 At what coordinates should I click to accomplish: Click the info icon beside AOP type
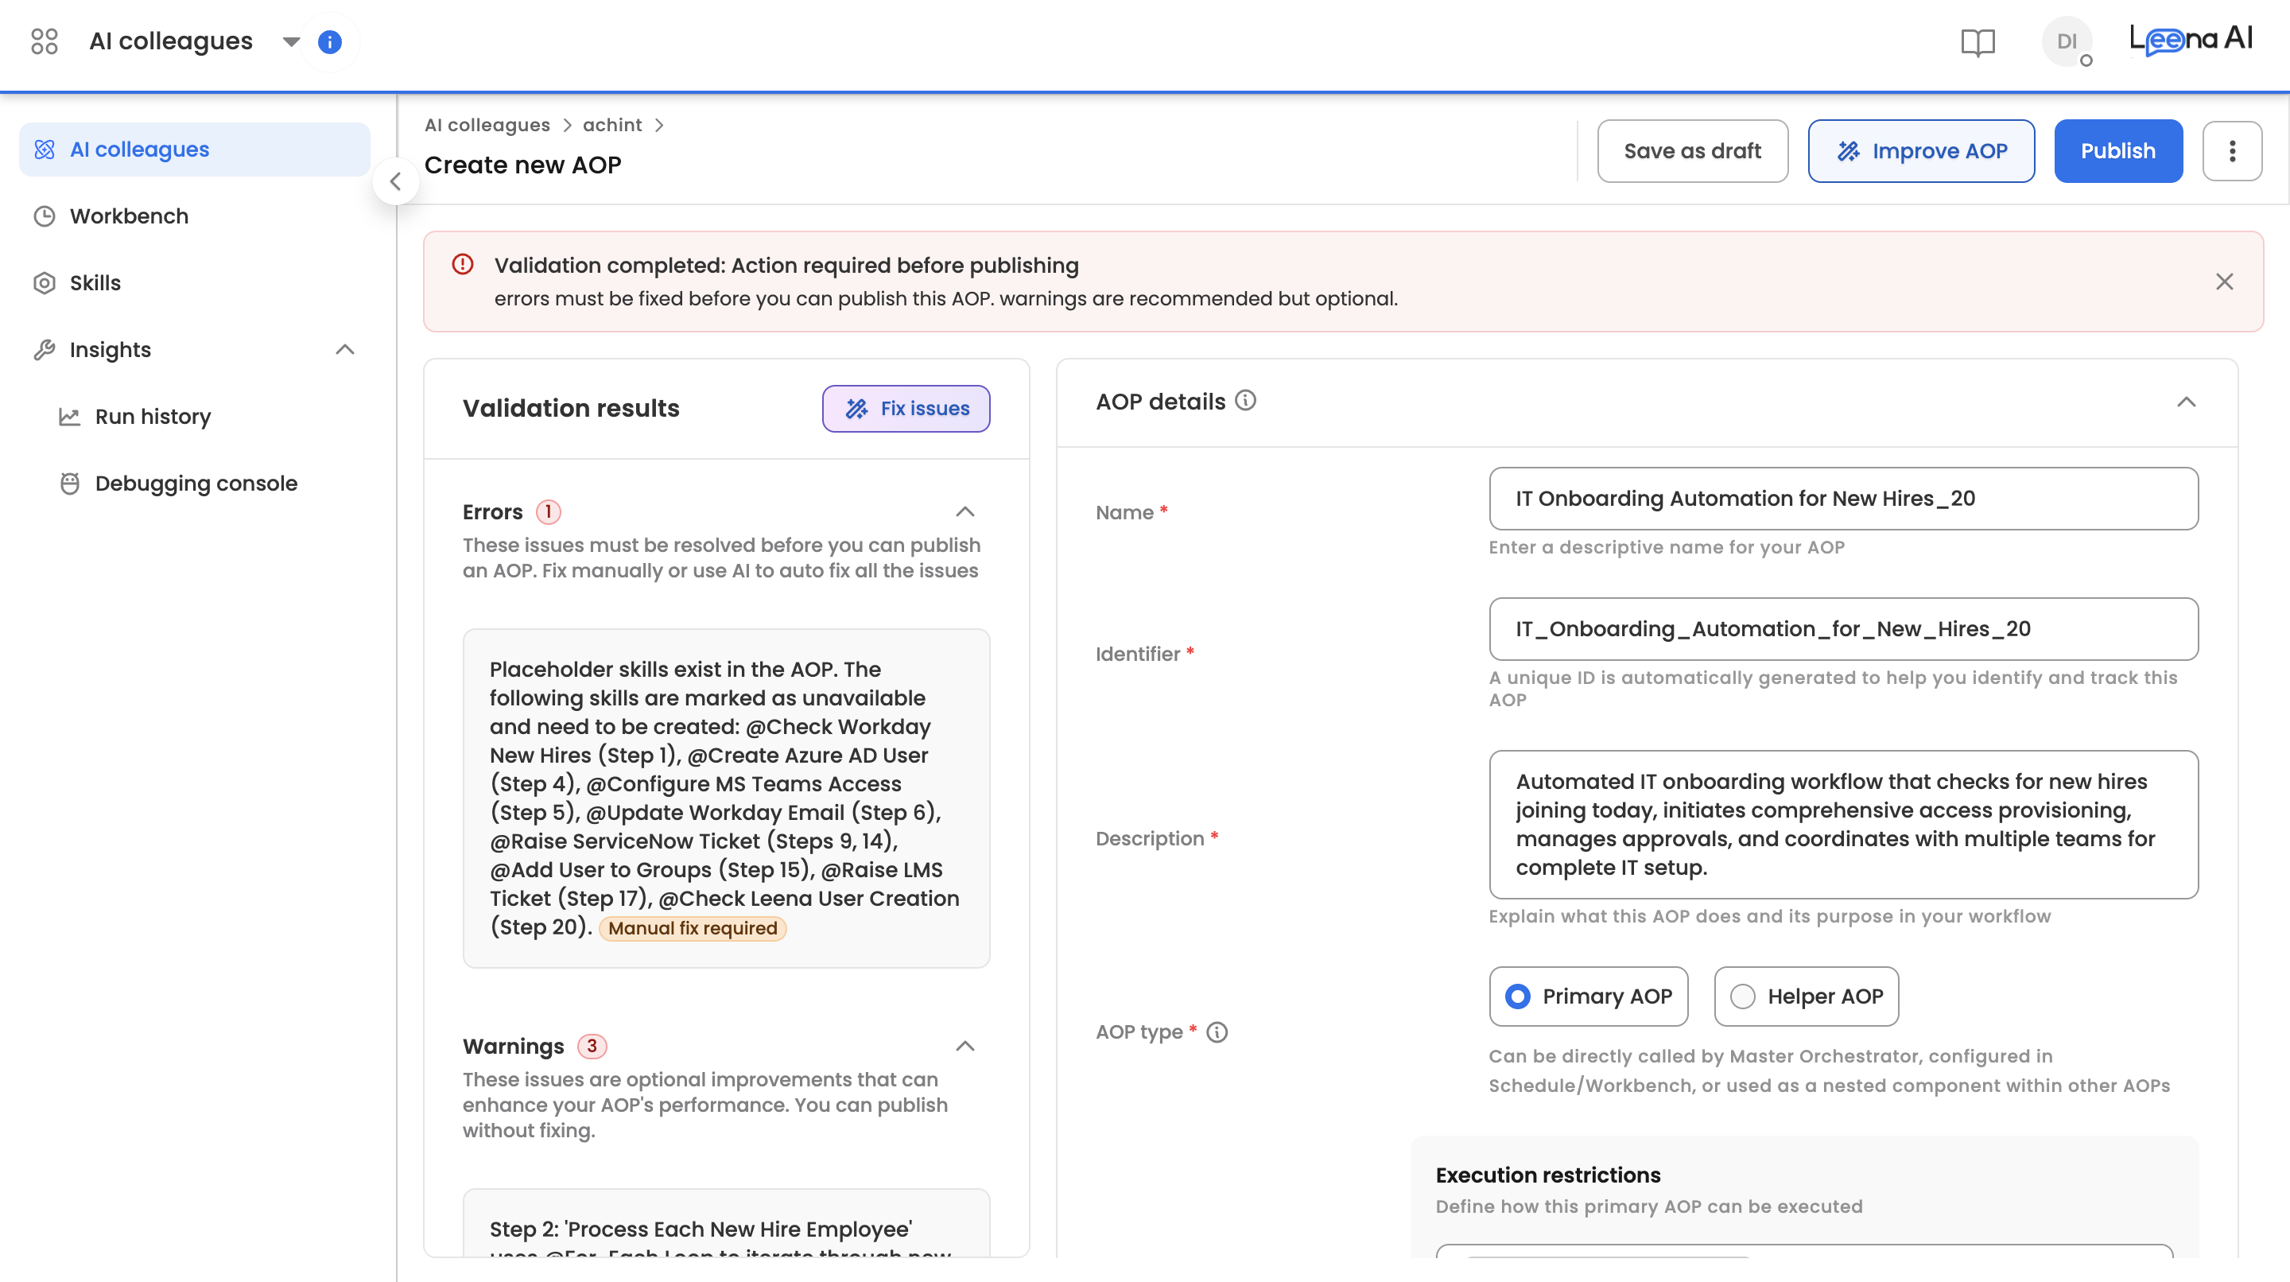click(x=1217, y=1032)
